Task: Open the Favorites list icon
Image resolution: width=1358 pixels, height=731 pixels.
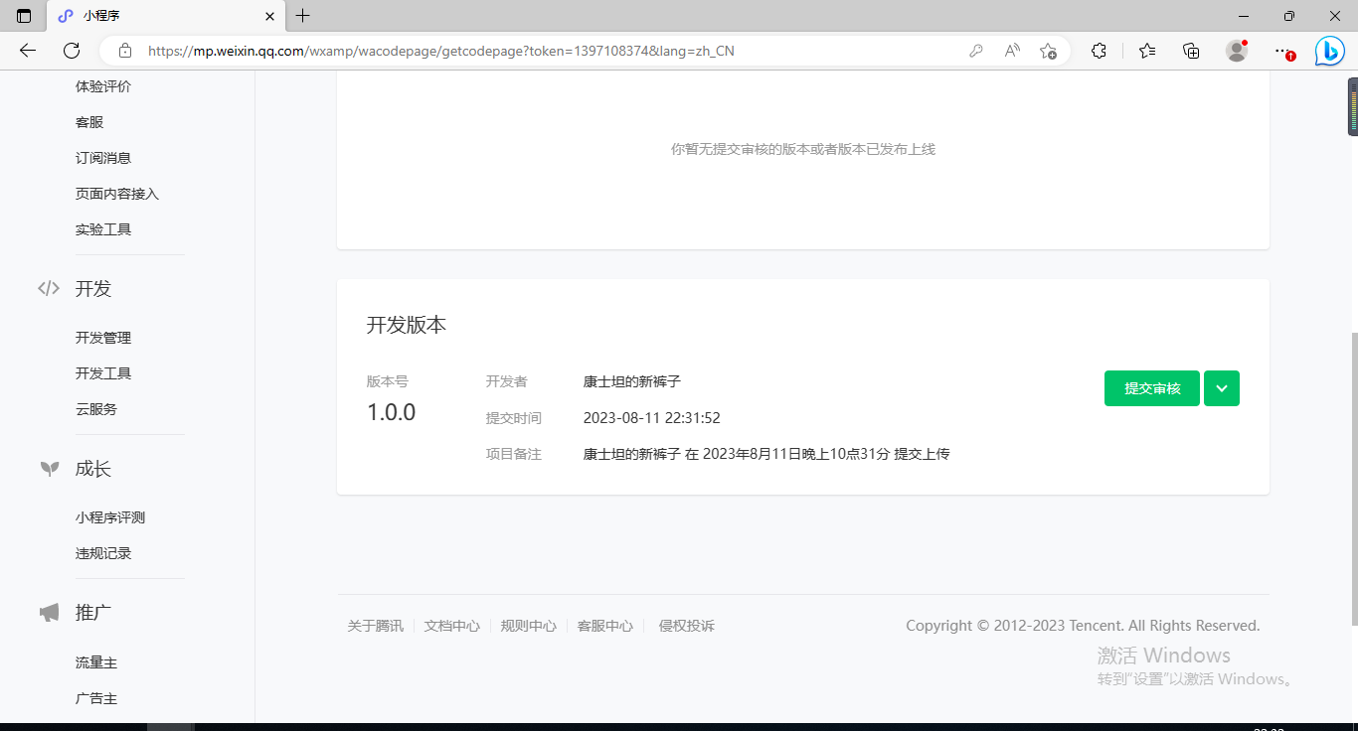Action: 1147,51
